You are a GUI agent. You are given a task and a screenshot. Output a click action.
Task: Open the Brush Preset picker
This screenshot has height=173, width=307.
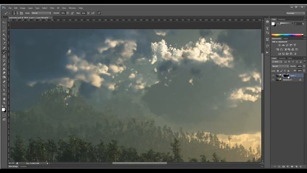15,13
